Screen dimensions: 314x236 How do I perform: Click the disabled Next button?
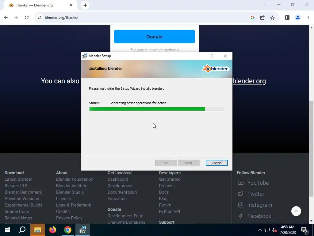tap(189, 163)
